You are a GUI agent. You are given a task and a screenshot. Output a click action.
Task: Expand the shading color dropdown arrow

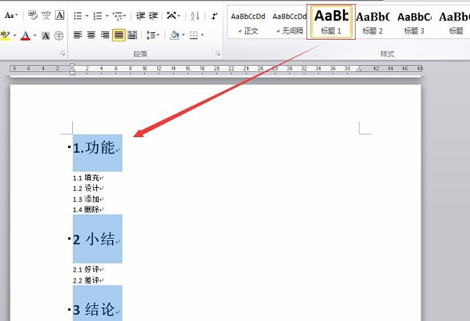(183, 35)
